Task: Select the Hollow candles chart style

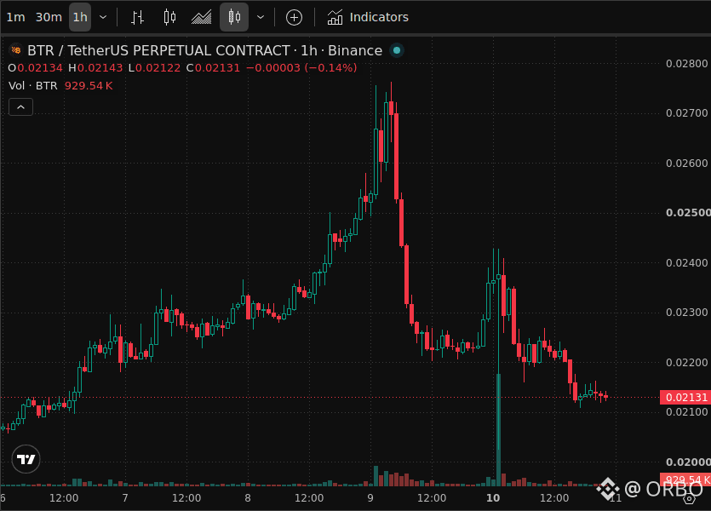Action: 234,17
